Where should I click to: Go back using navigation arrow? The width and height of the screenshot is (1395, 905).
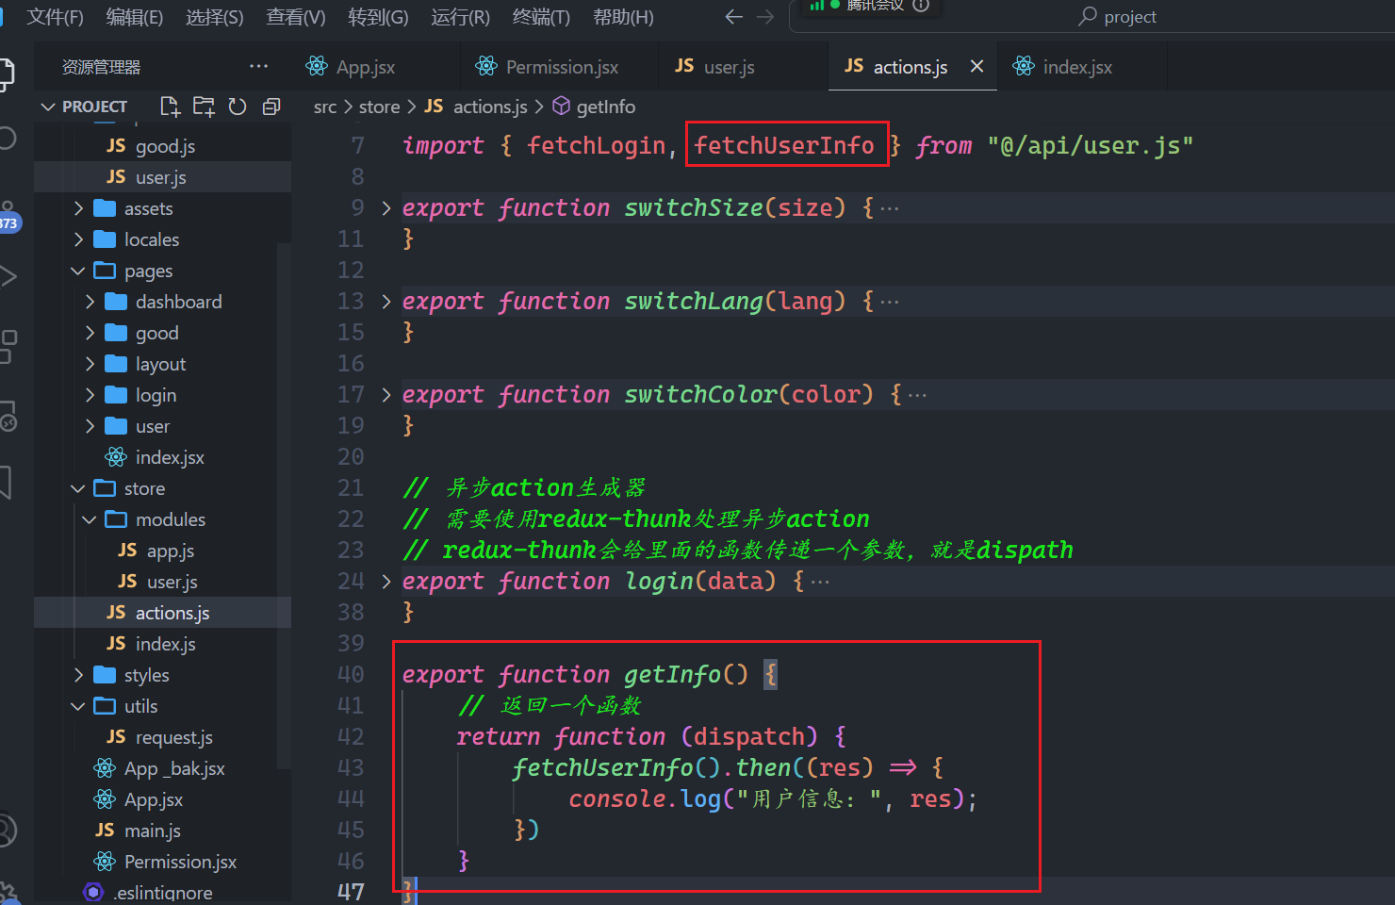coord(734,16)
